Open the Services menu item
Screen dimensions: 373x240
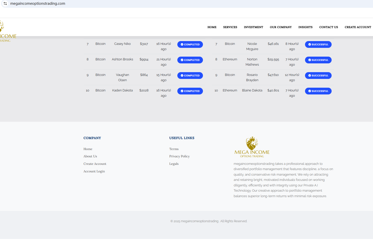[230, 27]
